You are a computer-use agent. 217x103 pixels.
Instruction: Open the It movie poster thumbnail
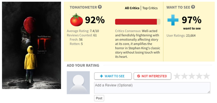[32, 45]
